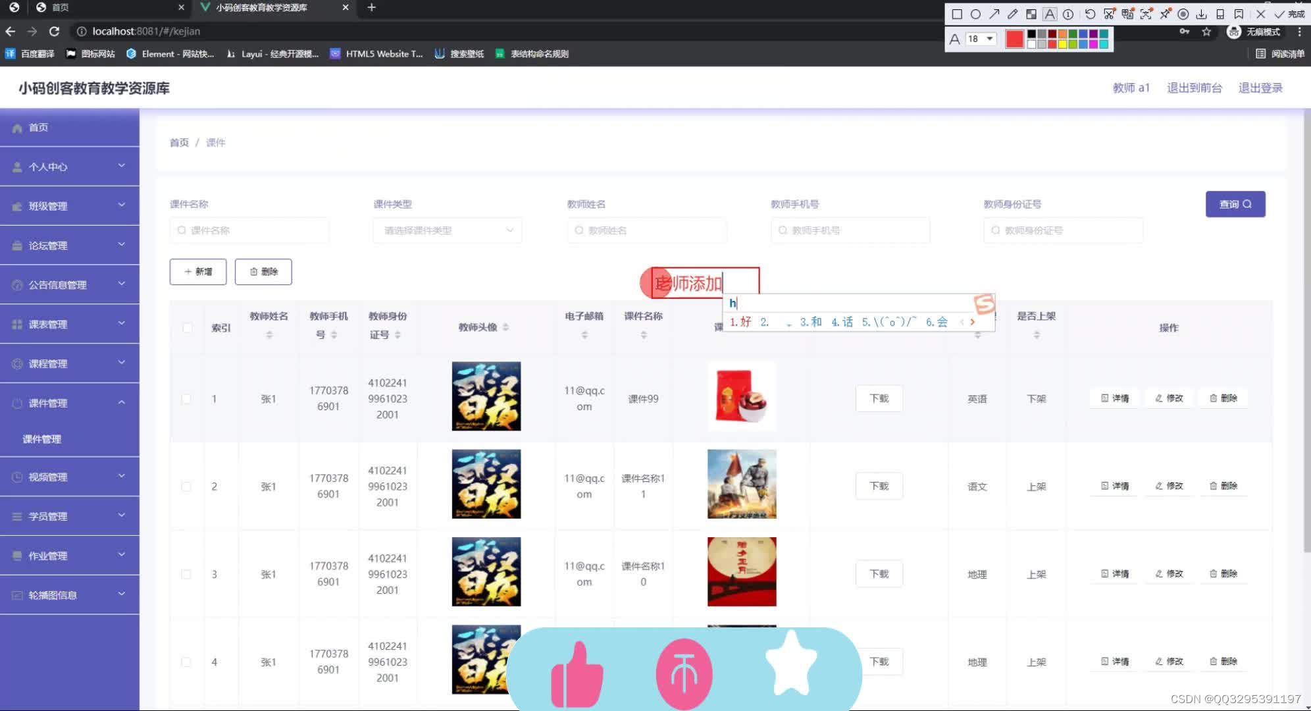Go to 首页 in the sidebar

click(x=69, y=128)
